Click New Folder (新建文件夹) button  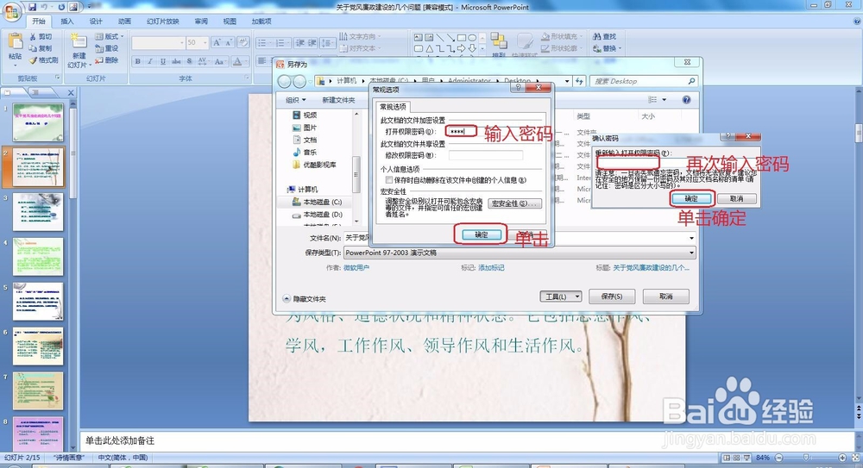click(x=338, y=99)
